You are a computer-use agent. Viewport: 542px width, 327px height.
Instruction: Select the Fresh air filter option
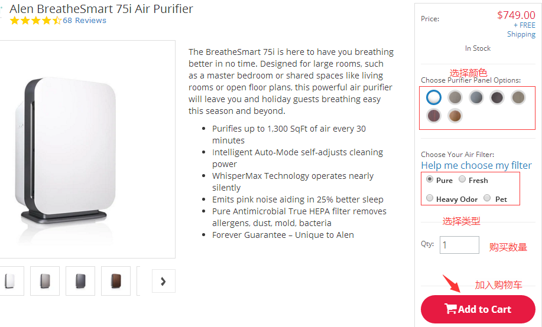(463, 179)
